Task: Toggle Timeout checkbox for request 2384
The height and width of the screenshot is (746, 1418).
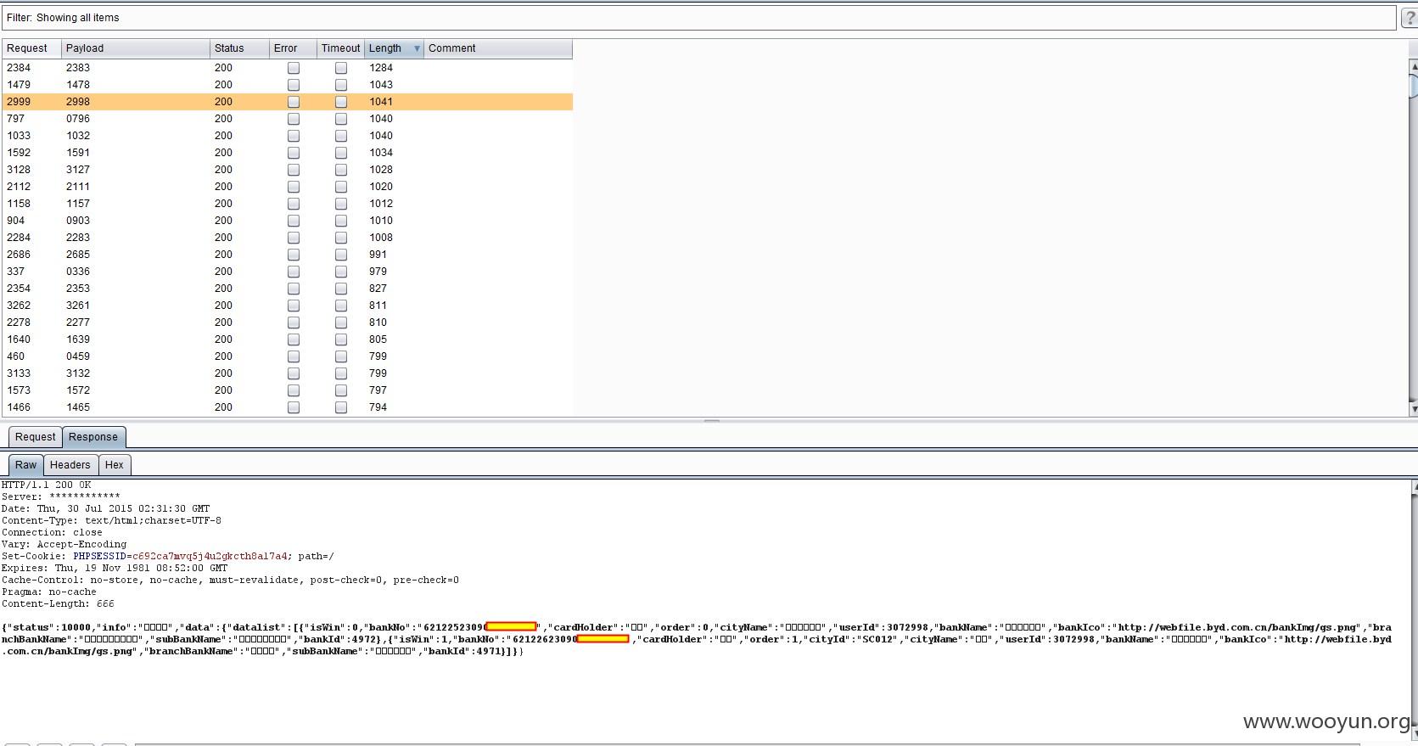Action: (341, 68)
